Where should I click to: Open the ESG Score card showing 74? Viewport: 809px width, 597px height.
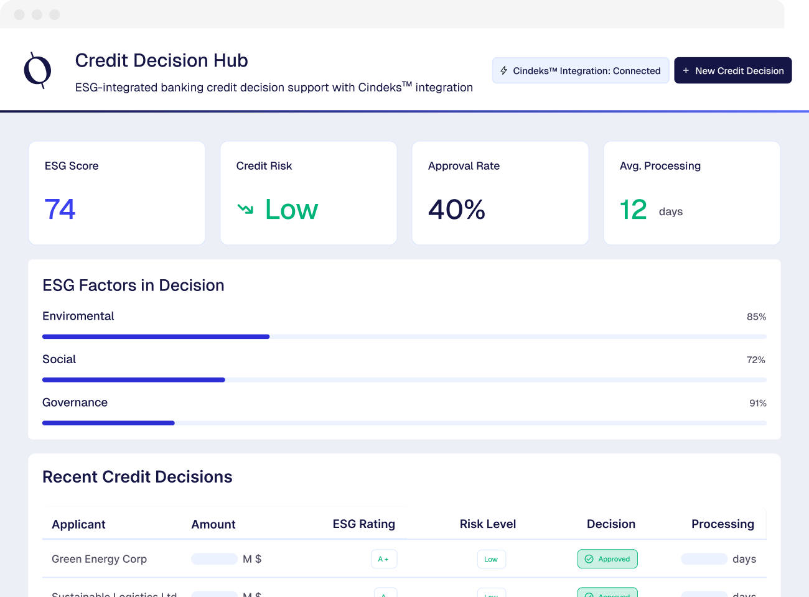117,193
